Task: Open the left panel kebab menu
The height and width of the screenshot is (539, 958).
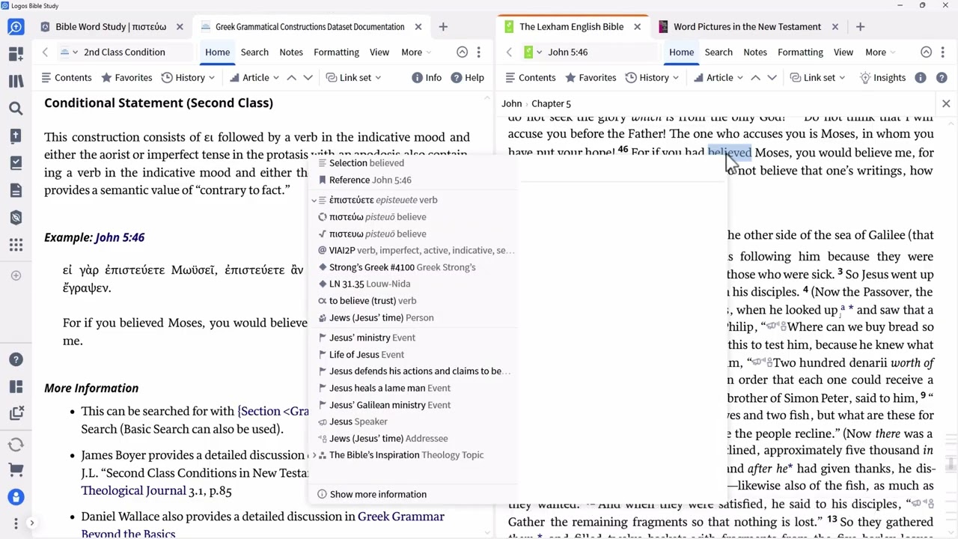Action: 479,52
